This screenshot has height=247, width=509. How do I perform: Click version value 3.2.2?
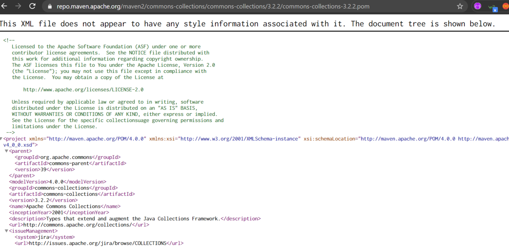click(x=41, y=200)
